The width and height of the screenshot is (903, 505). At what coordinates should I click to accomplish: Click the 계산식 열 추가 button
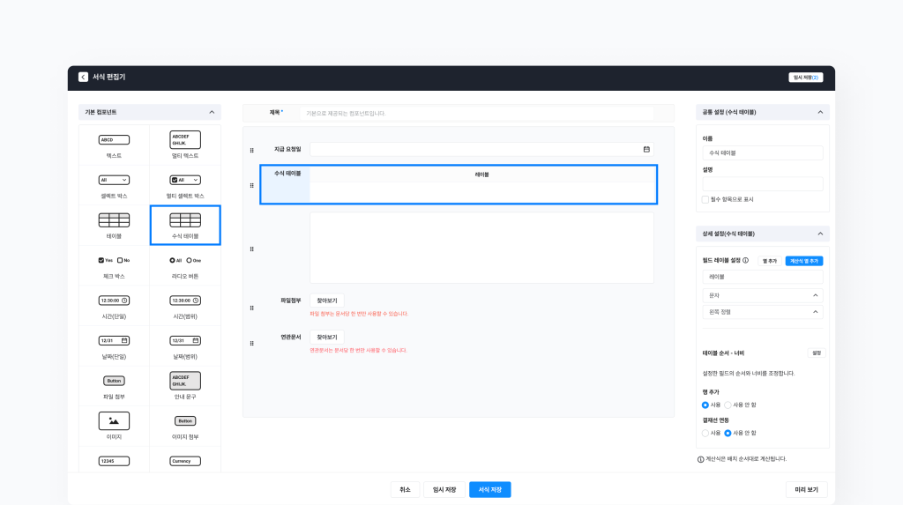click(x=803, y=261)
